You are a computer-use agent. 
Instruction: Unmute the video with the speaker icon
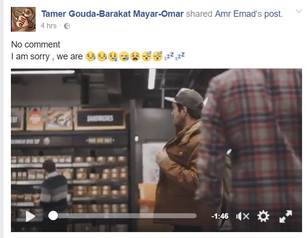pyautogui.click(x=243, y=216)
